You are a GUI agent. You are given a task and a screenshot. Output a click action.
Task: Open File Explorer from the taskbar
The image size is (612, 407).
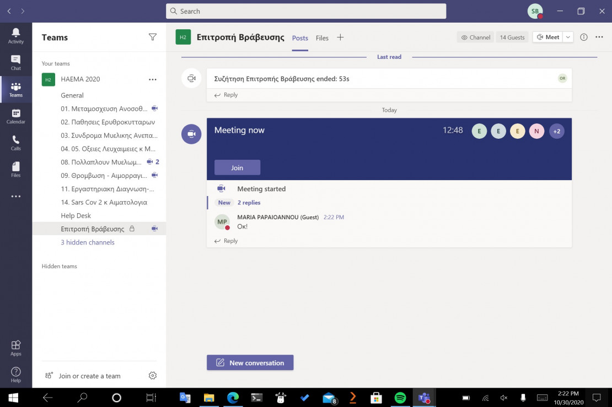[x=209, y=398]
